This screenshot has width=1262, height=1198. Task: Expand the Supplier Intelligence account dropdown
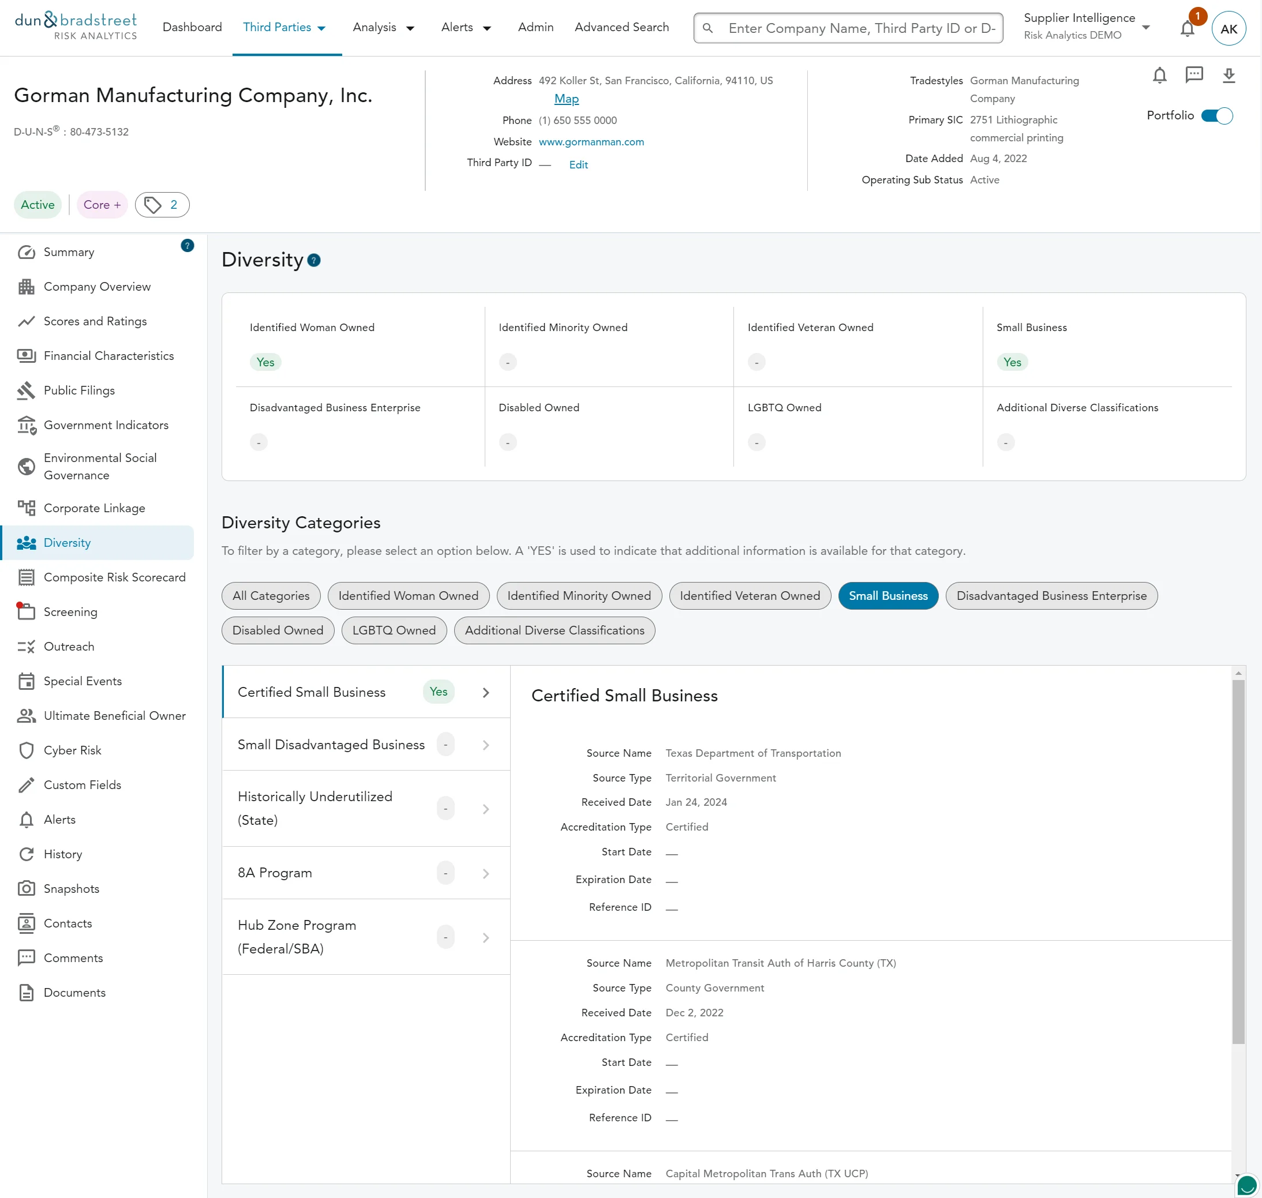point(1145,28)
